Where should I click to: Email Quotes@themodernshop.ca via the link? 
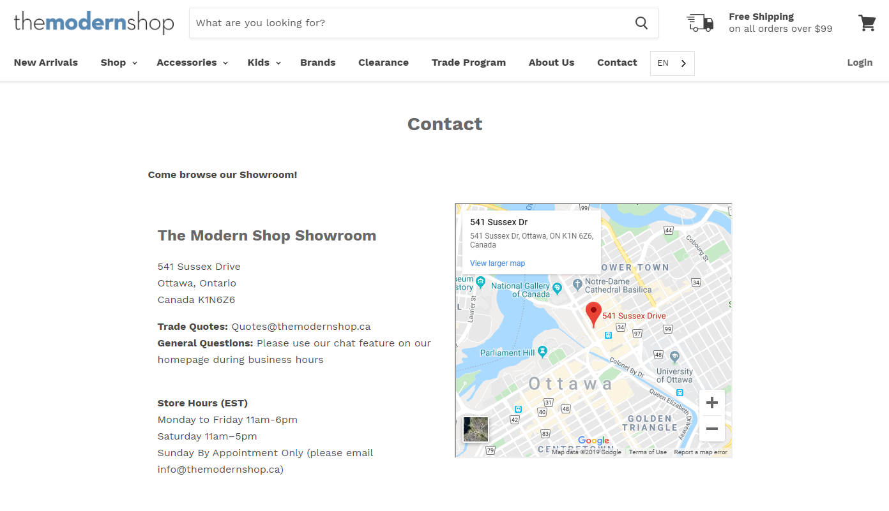[x=300, y=326]
